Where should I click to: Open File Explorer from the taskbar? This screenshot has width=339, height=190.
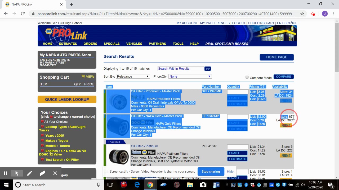[190, 185]
